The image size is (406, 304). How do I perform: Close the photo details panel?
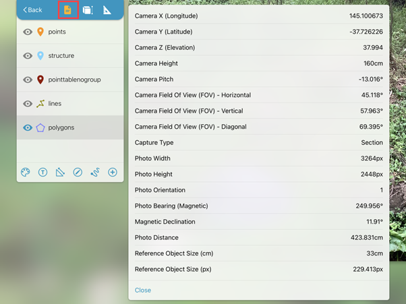click(x=143, y=290)
